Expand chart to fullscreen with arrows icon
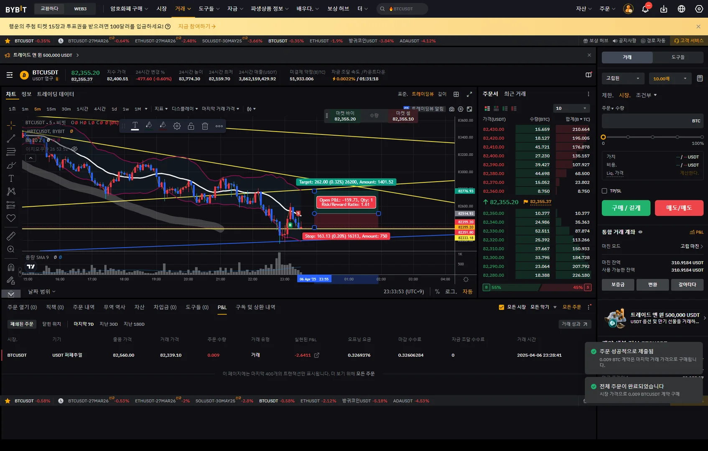Screen dimensions: 708x451 [x=469, y=94]
